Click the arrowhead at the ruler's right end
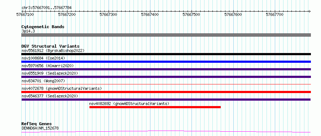Screen dimensions: 321x136 point(309,11)
